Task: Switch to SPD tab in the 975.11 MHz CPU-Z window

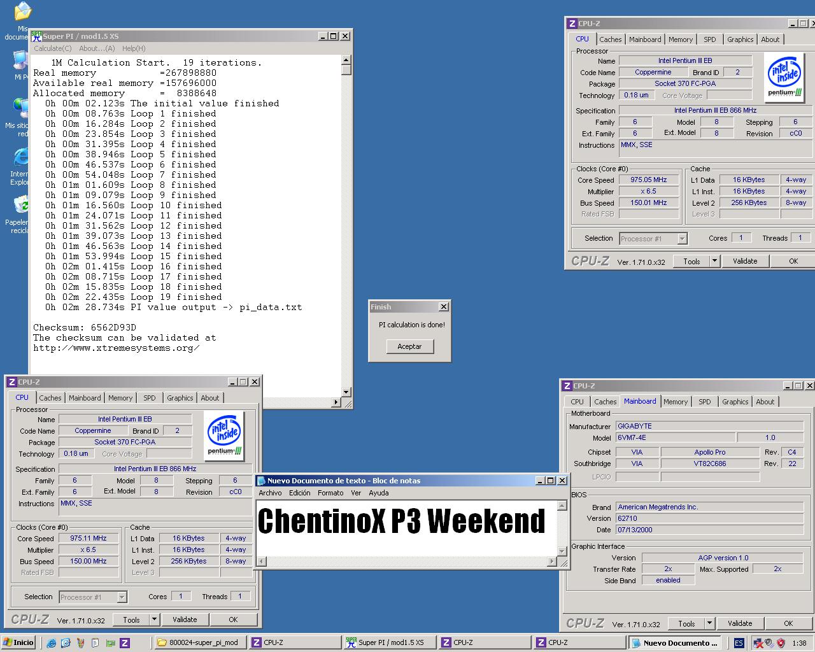Action: [150, 398]
